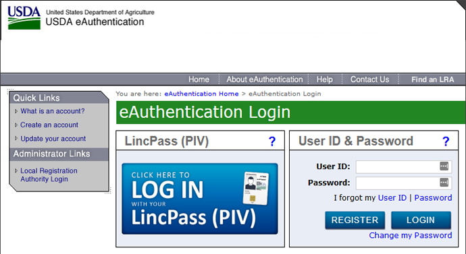Click United States Department of Agriculture text
The width and height of the screenshot is (466, 254).
[100, 12]
